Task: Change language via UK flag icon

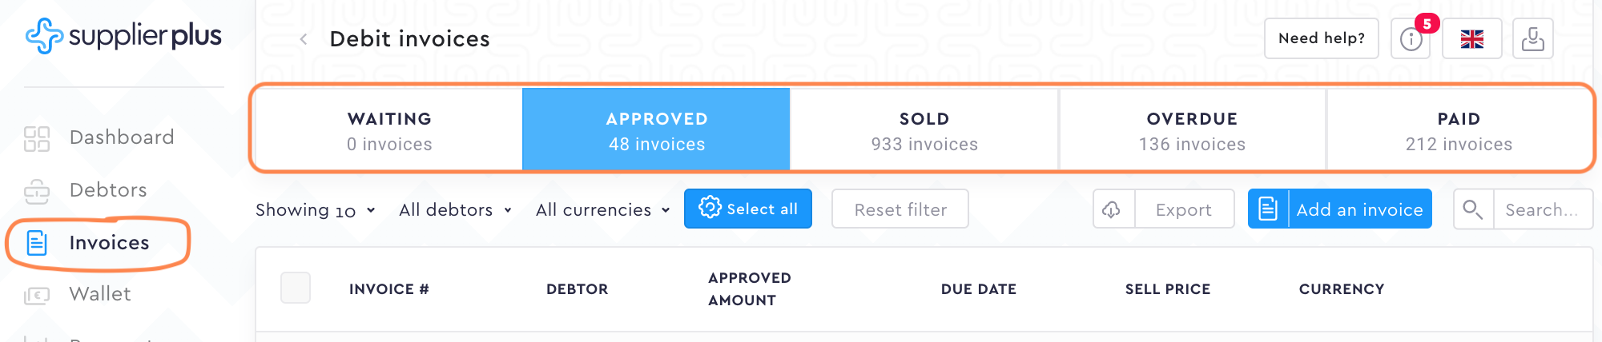Action: coord(1471,39)
